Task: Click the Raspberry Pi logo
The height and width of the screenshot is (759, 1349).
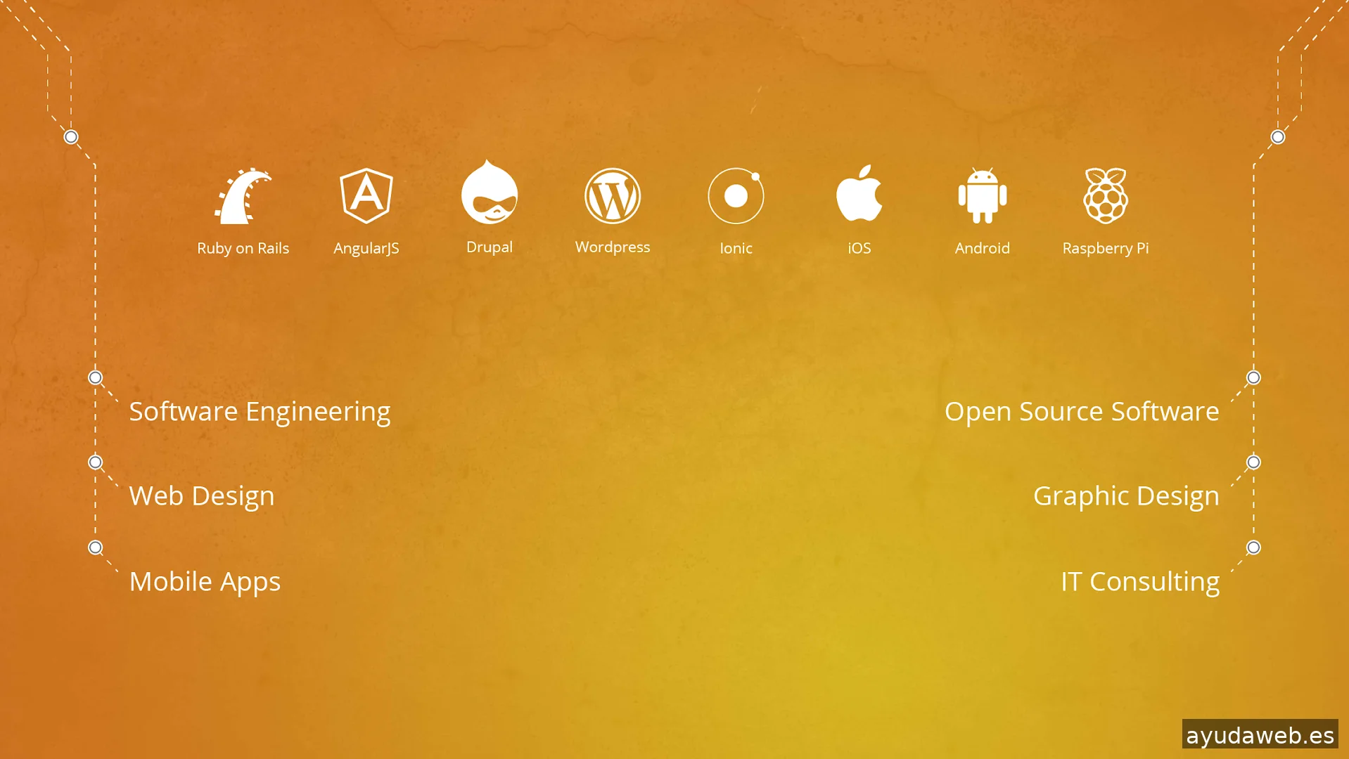Action: 1106,196
